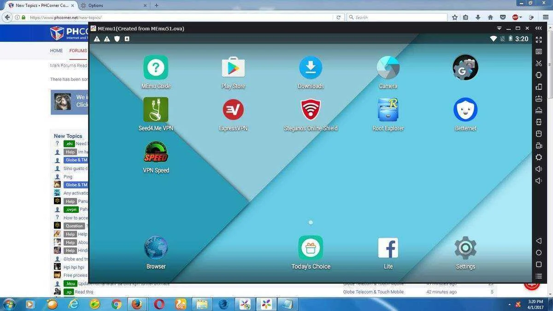The image size is (553, 311).
Task: Click the "Read this" topic link
Action: pos(84,292)
